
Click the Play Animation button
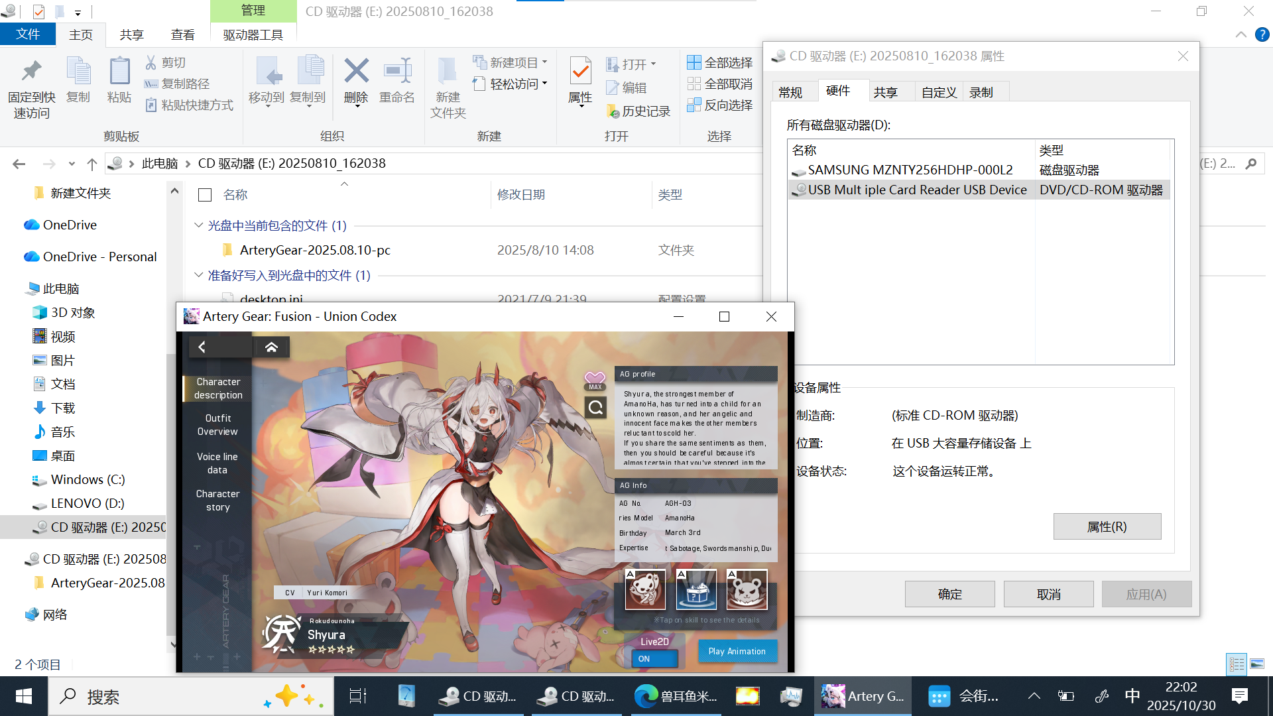737,651
